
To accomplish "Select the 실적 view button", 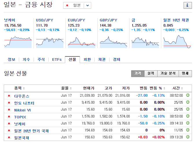I will tap(150, 74).
